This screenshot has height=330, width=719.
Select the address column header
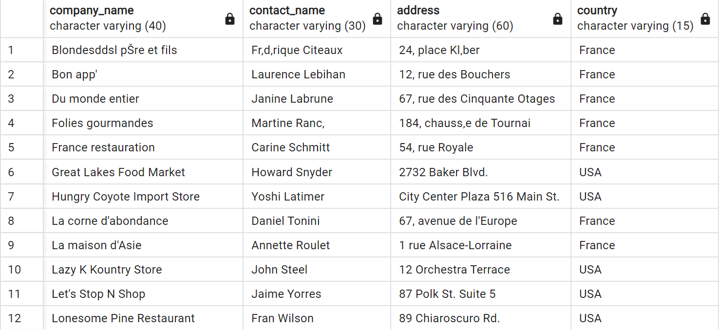(481, 18)
